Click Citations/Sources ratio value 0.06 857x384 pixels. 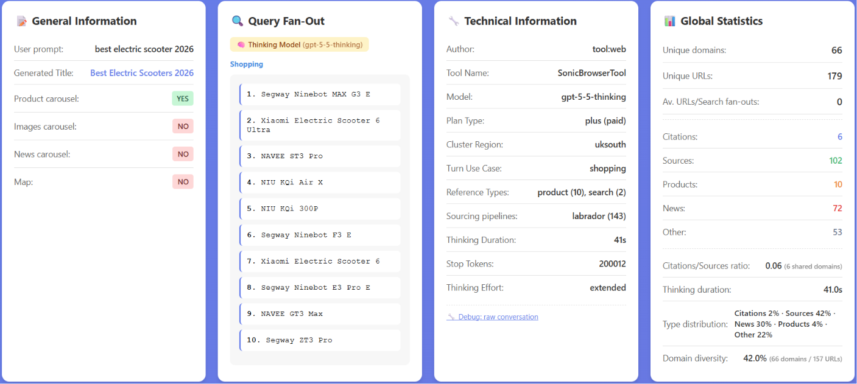click(774, 266)
